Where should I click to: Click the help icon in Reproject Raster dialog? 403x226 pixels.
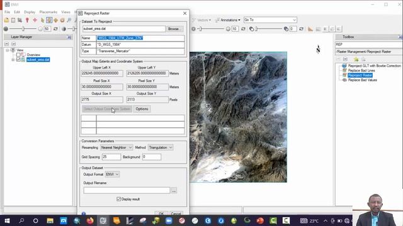[x=84, y=213]
